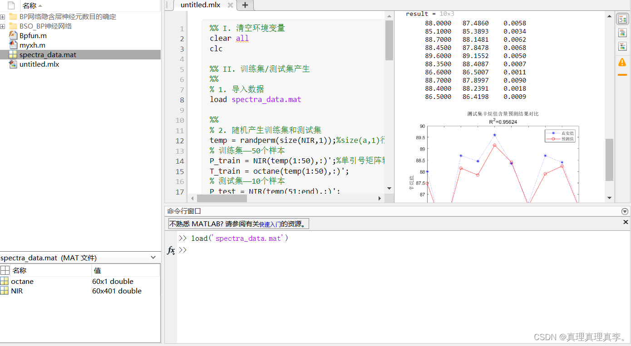The image size is (631, 346).
Task: Click the P_train = NIR code line
Action: pyautogui.click(x=297, y=161)
